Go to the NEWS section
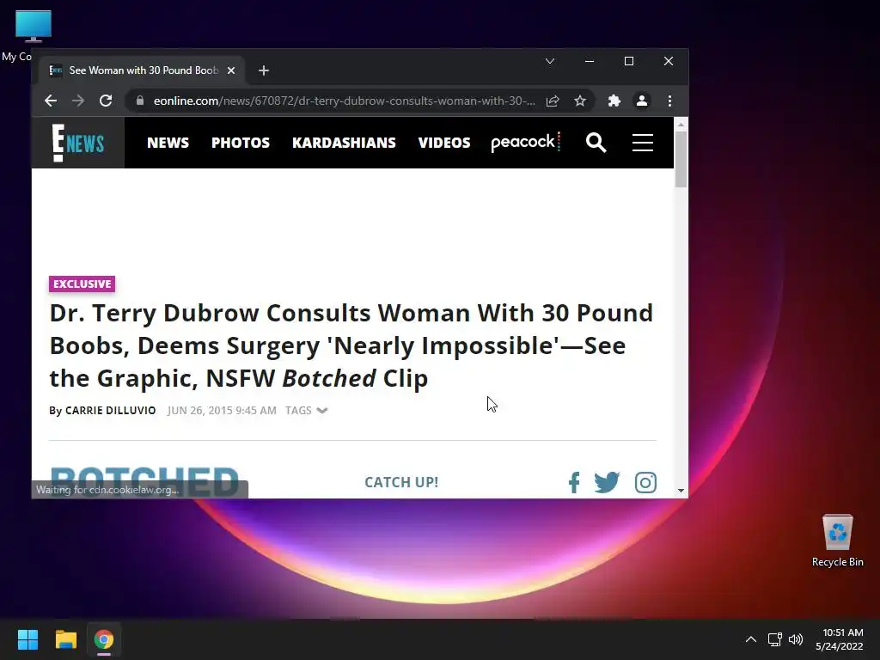 [x=168, y=143]
